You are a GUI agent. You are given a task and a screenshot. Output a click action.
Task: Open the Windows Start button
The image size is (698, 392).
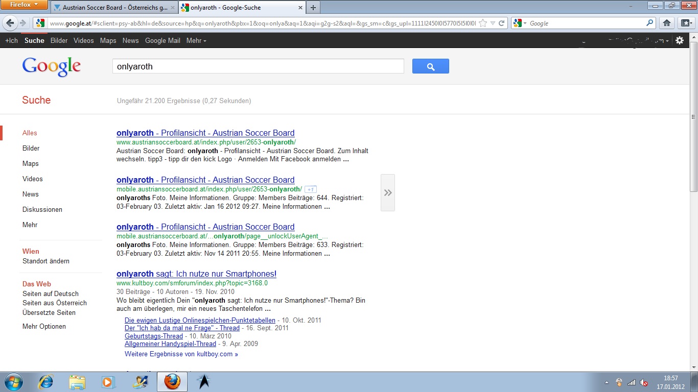(x=14, y=382)
